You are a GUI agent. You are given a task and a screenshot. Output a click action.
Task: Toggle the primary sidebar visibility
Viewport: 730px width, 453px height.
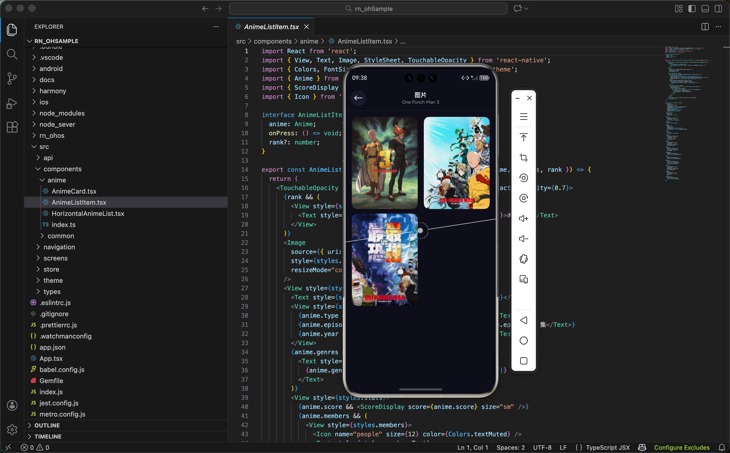692,9
